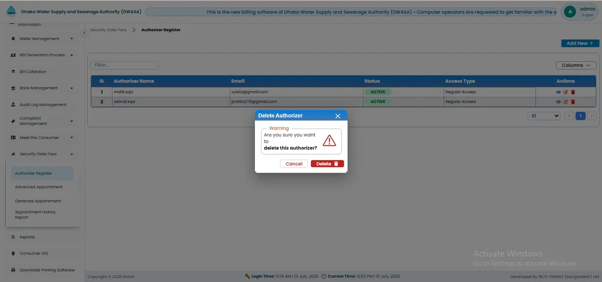Click ACTIVE status badge for ashraf.sqa
The width and height of the screenshot is (602, 282).
[x=378, y=102]
